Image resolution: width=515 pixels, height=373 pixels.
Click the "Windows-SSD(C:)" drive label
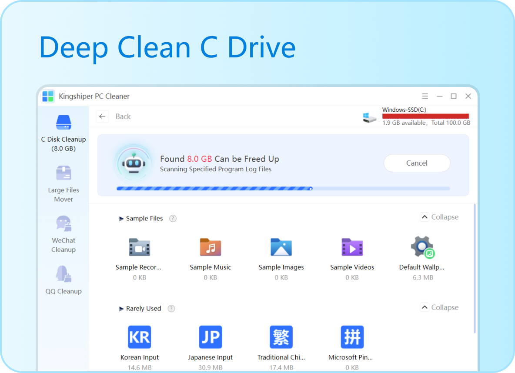pyautogui.click(x=404, y=110)
